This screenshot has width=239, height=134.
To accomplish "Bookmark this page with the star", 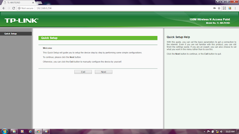I will 219,8.
